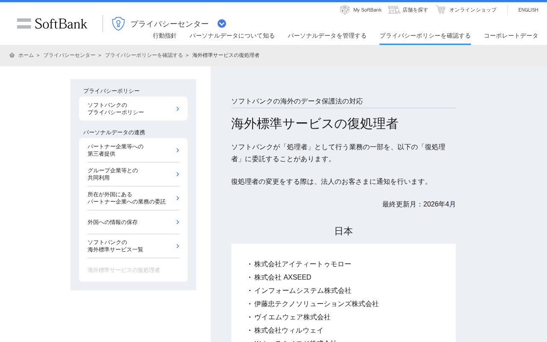Click プライバシーポリシー sidebar section label

pyautogui.click(x=112, y=91)
